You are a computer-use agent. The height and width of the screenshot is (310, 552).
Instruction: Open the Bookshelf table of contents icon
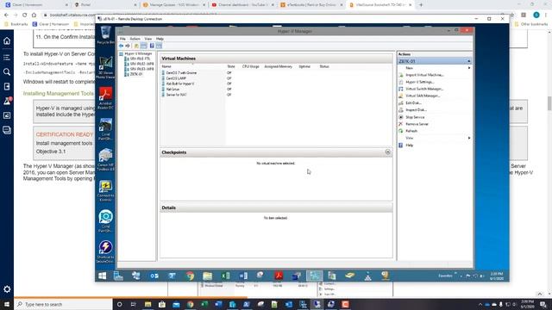(x=7, y=57)
